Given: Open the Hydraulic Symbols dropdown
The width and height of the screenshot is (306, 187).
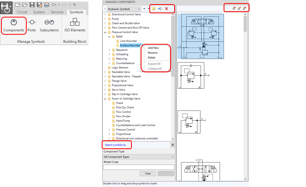Looking at the screenshot, I should (123, 9).
